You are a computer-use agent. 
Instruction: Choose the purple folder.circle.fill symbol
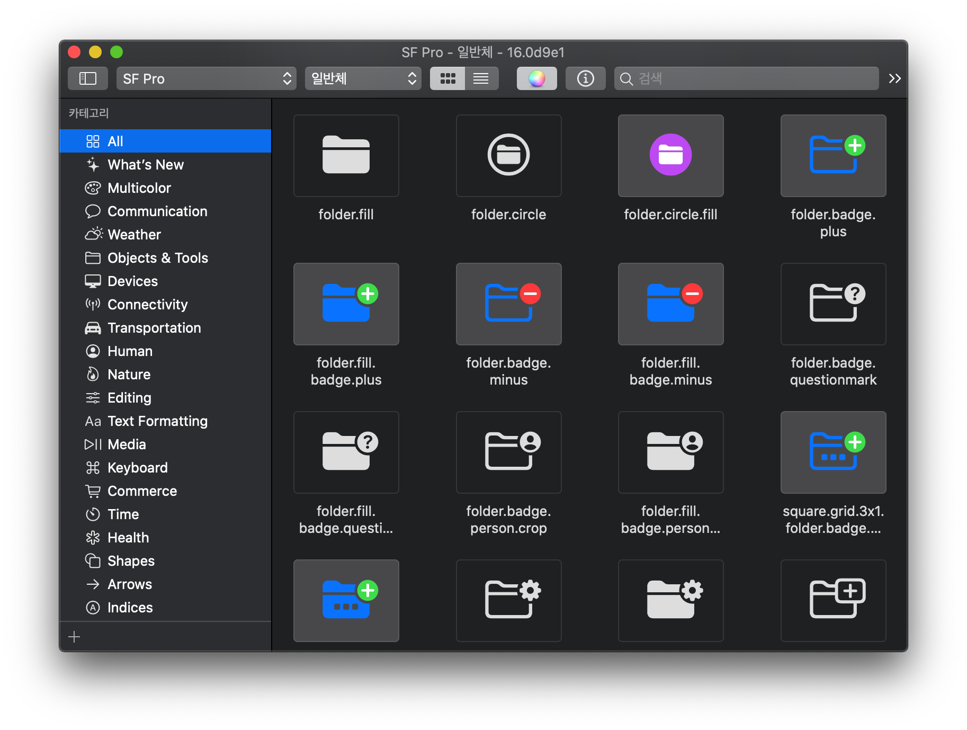point(670,155)
